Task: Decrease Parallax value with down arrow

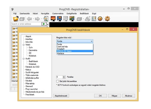Action: (x=64, y=78)
